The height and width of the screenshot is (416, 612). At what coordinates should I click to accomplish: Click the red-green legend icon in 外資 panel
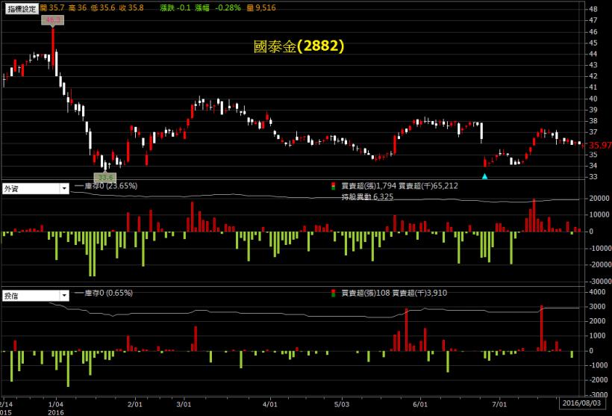click(x=333, y=186)
